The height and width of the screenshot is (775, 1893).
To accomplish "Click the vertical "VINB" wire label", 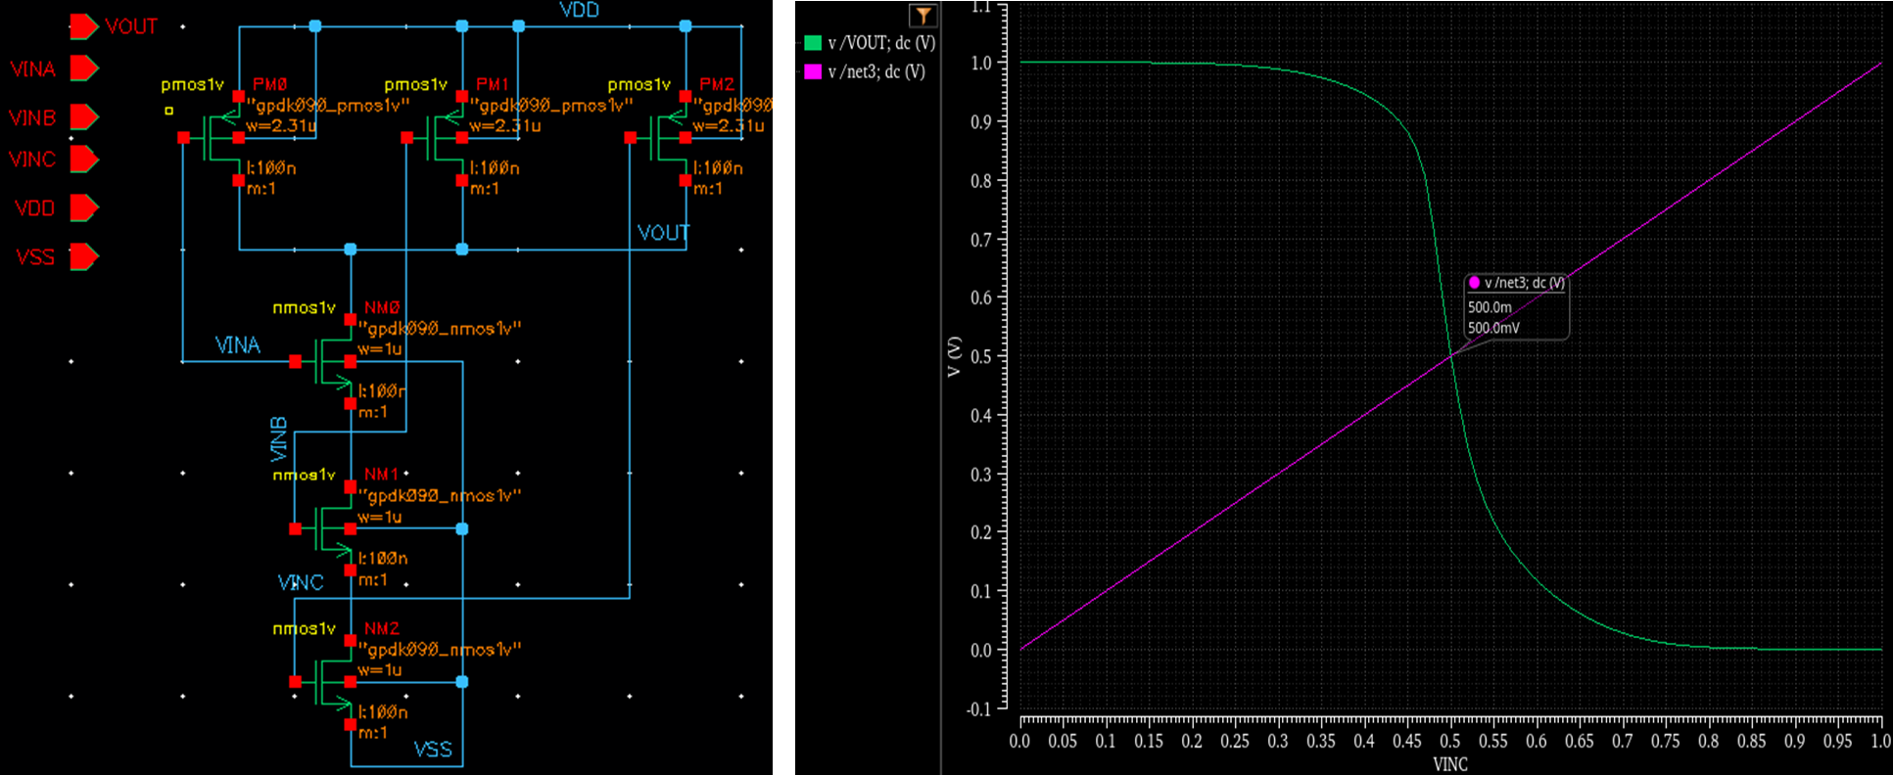I will tap(279, 439).
